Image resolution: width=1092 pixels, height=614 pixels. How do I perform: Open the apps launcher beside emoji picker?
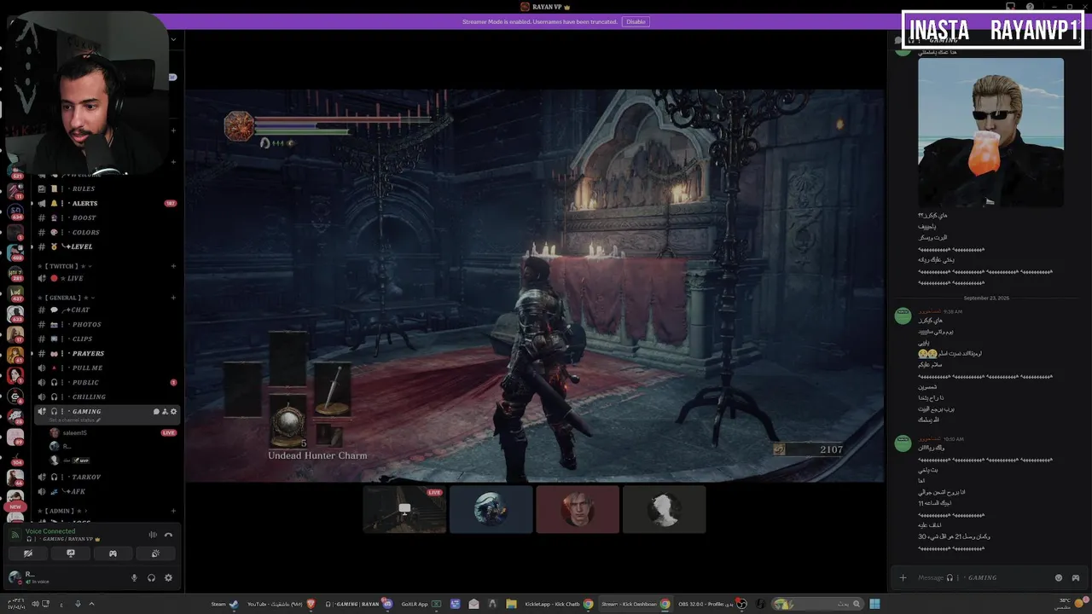click(x=1076, y=577)
